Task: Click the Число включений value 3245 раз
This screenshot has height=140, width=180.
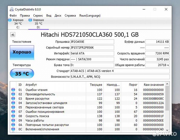Action: point(158,59)
